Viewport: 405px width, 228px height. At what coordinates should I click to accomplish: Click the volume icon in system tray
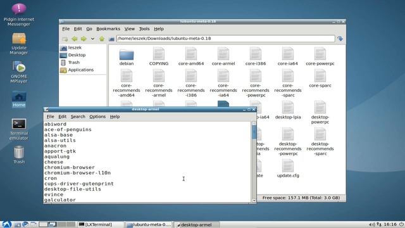[371, 225]
